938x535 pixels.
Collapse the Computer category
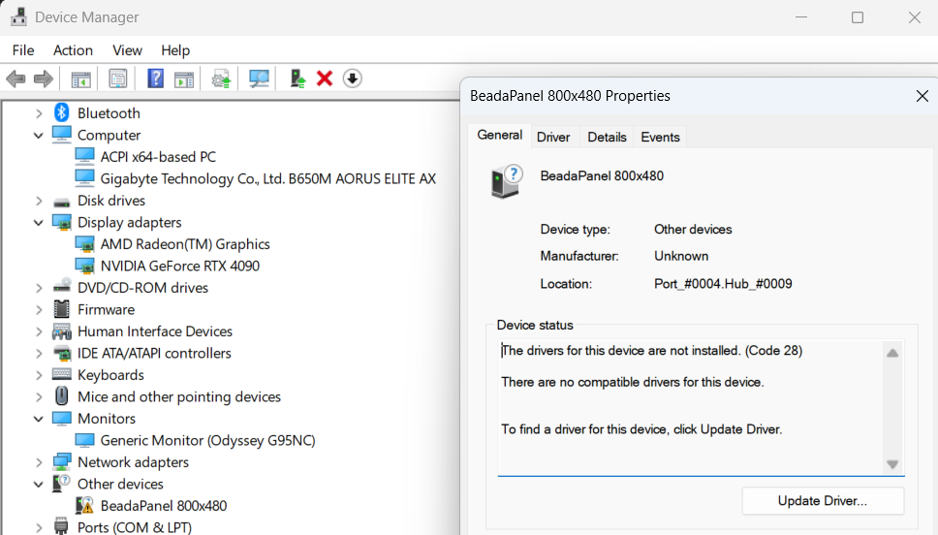(39, 136)
